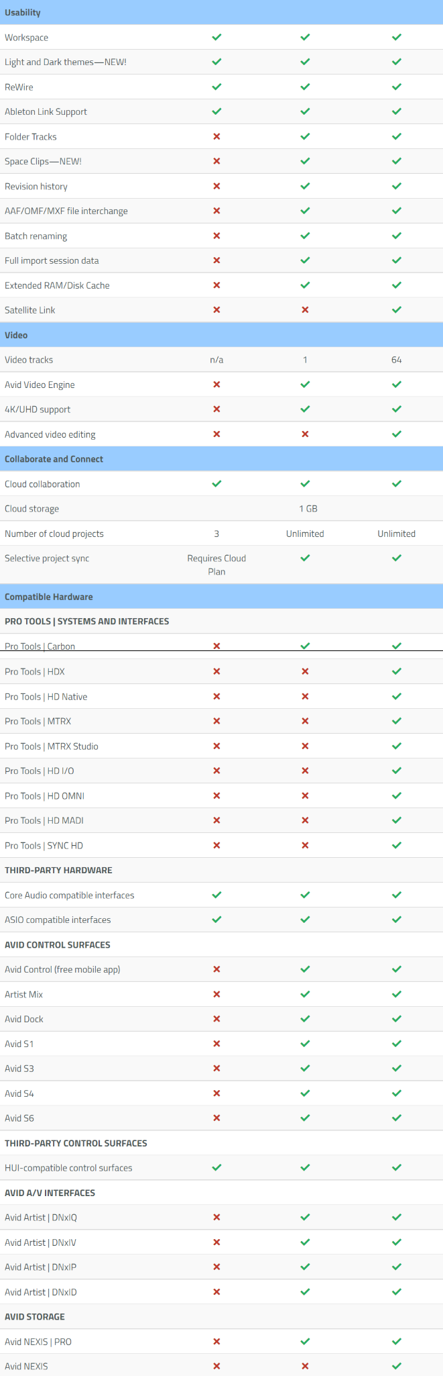
Task: Click the Compatible Hardware section header
Action: click(x=49, y=597)
